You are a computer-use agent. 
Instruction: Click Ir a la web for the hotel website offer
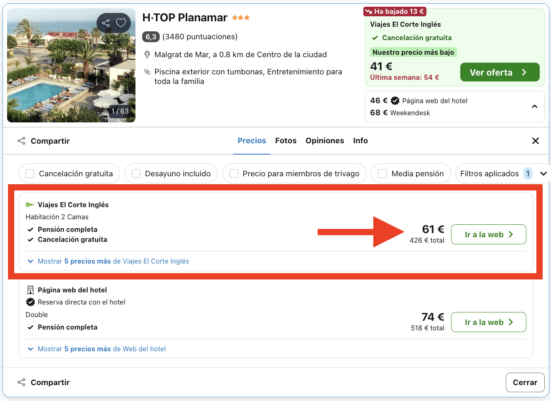tap(488, 322)
